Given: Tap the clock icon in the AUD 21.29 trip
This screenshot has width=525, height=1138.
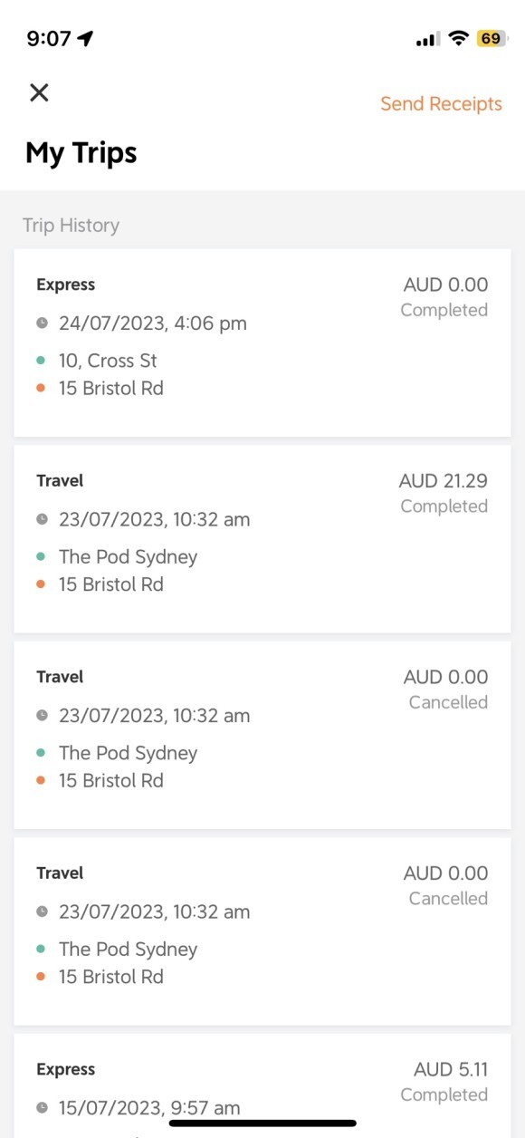Looking at the screenshot, I should (x=42, y=520).
